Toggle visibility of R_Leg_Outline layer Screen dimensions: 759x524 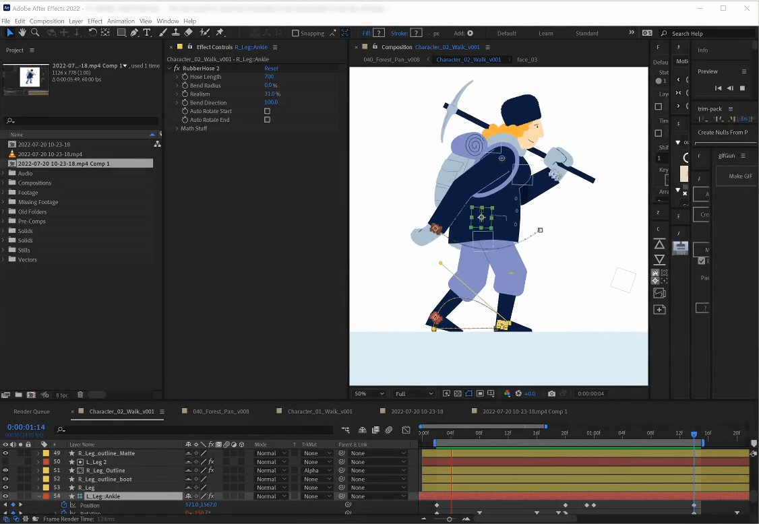click(x=6, y=470)
